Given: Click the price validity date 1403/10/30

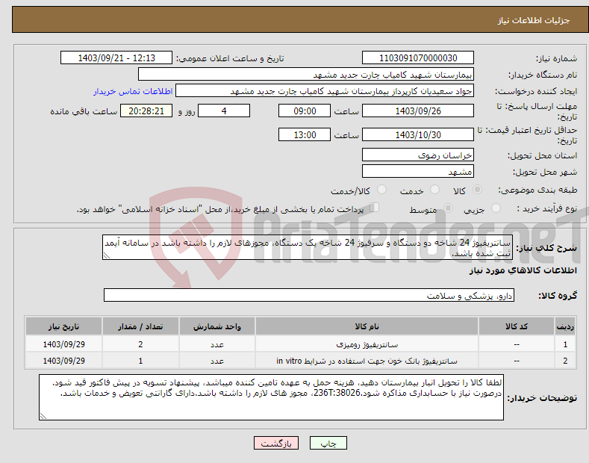Looking at the screenshot, I should coord(418,134).
